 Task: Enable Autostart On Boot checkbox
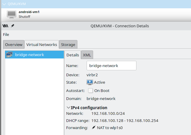pos(90,90)
